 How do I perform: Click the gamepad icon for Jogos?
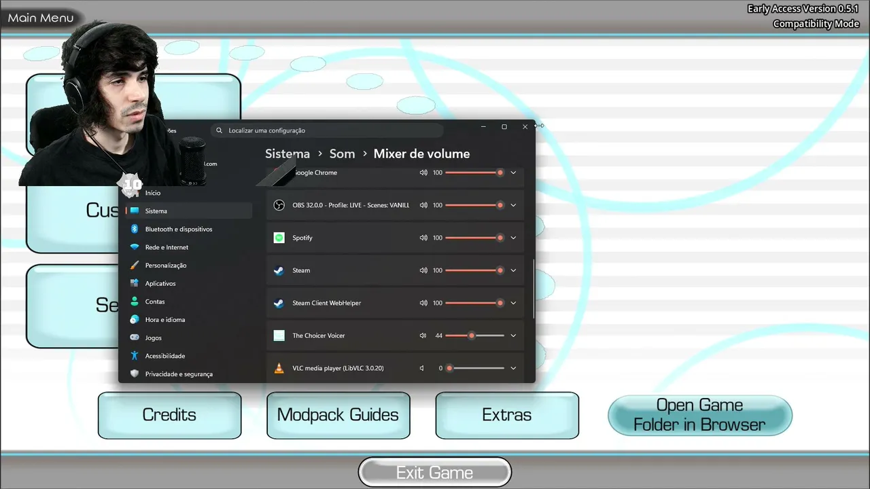pos(135,338)
